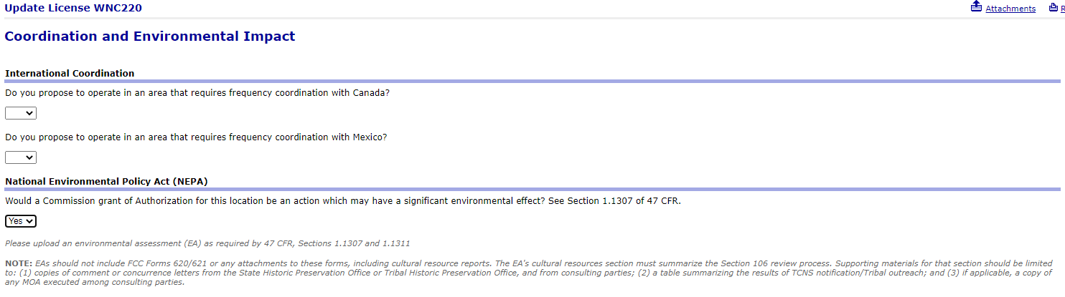1065x297 pixels.
Task: Click the Canada coordination question text
Action: 197,93
